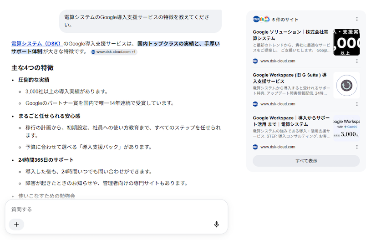Open options for Google Workspace (旧 G Suite) card

357,104
